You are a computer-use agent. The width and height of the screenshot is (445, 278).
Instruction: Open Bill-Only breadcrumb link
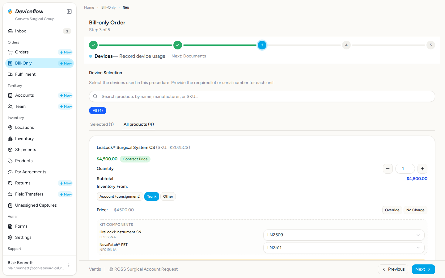tap(108, 7)
